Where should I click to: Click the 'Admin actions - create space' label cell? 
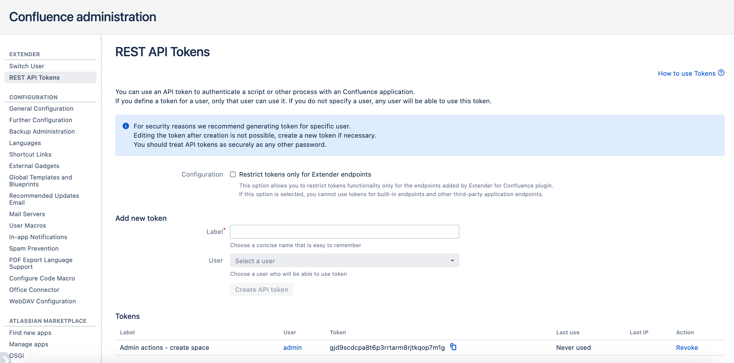pyautogui.click(x=164, y=348)
